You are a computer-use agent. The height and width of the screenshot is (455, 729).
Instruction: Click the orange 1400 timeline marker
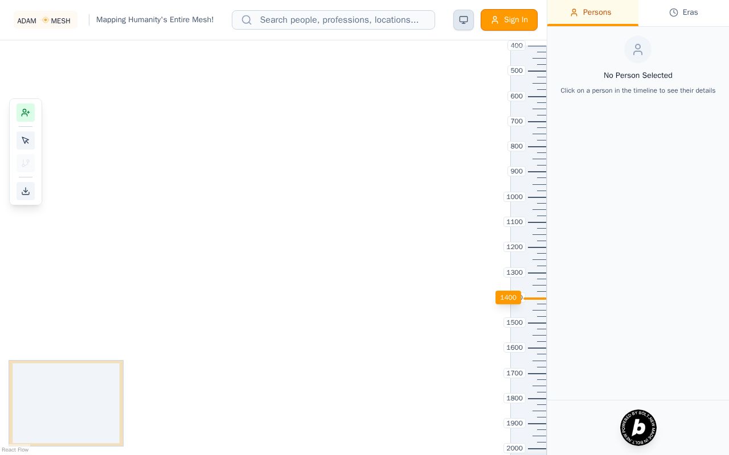point(508,297)
